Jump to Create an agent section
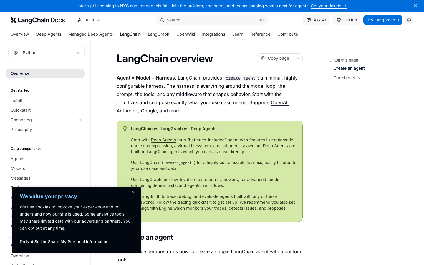 pyautogui.click(x=349, y=68)
